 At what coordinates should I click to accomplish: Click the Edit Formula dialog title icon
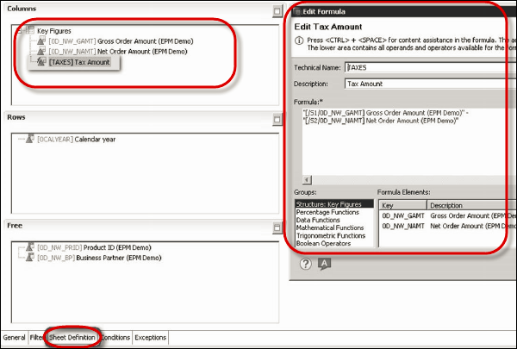297,12
